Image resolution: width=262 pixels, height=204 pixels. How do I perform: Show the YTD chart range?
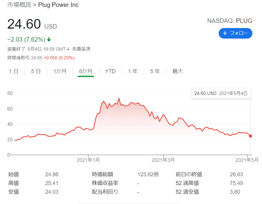(x=110, y=71)
